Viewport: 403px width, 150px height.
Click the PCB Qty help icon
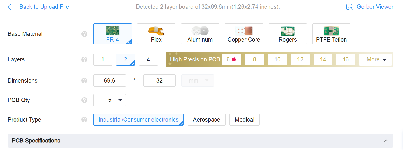[x=84, y=100]
